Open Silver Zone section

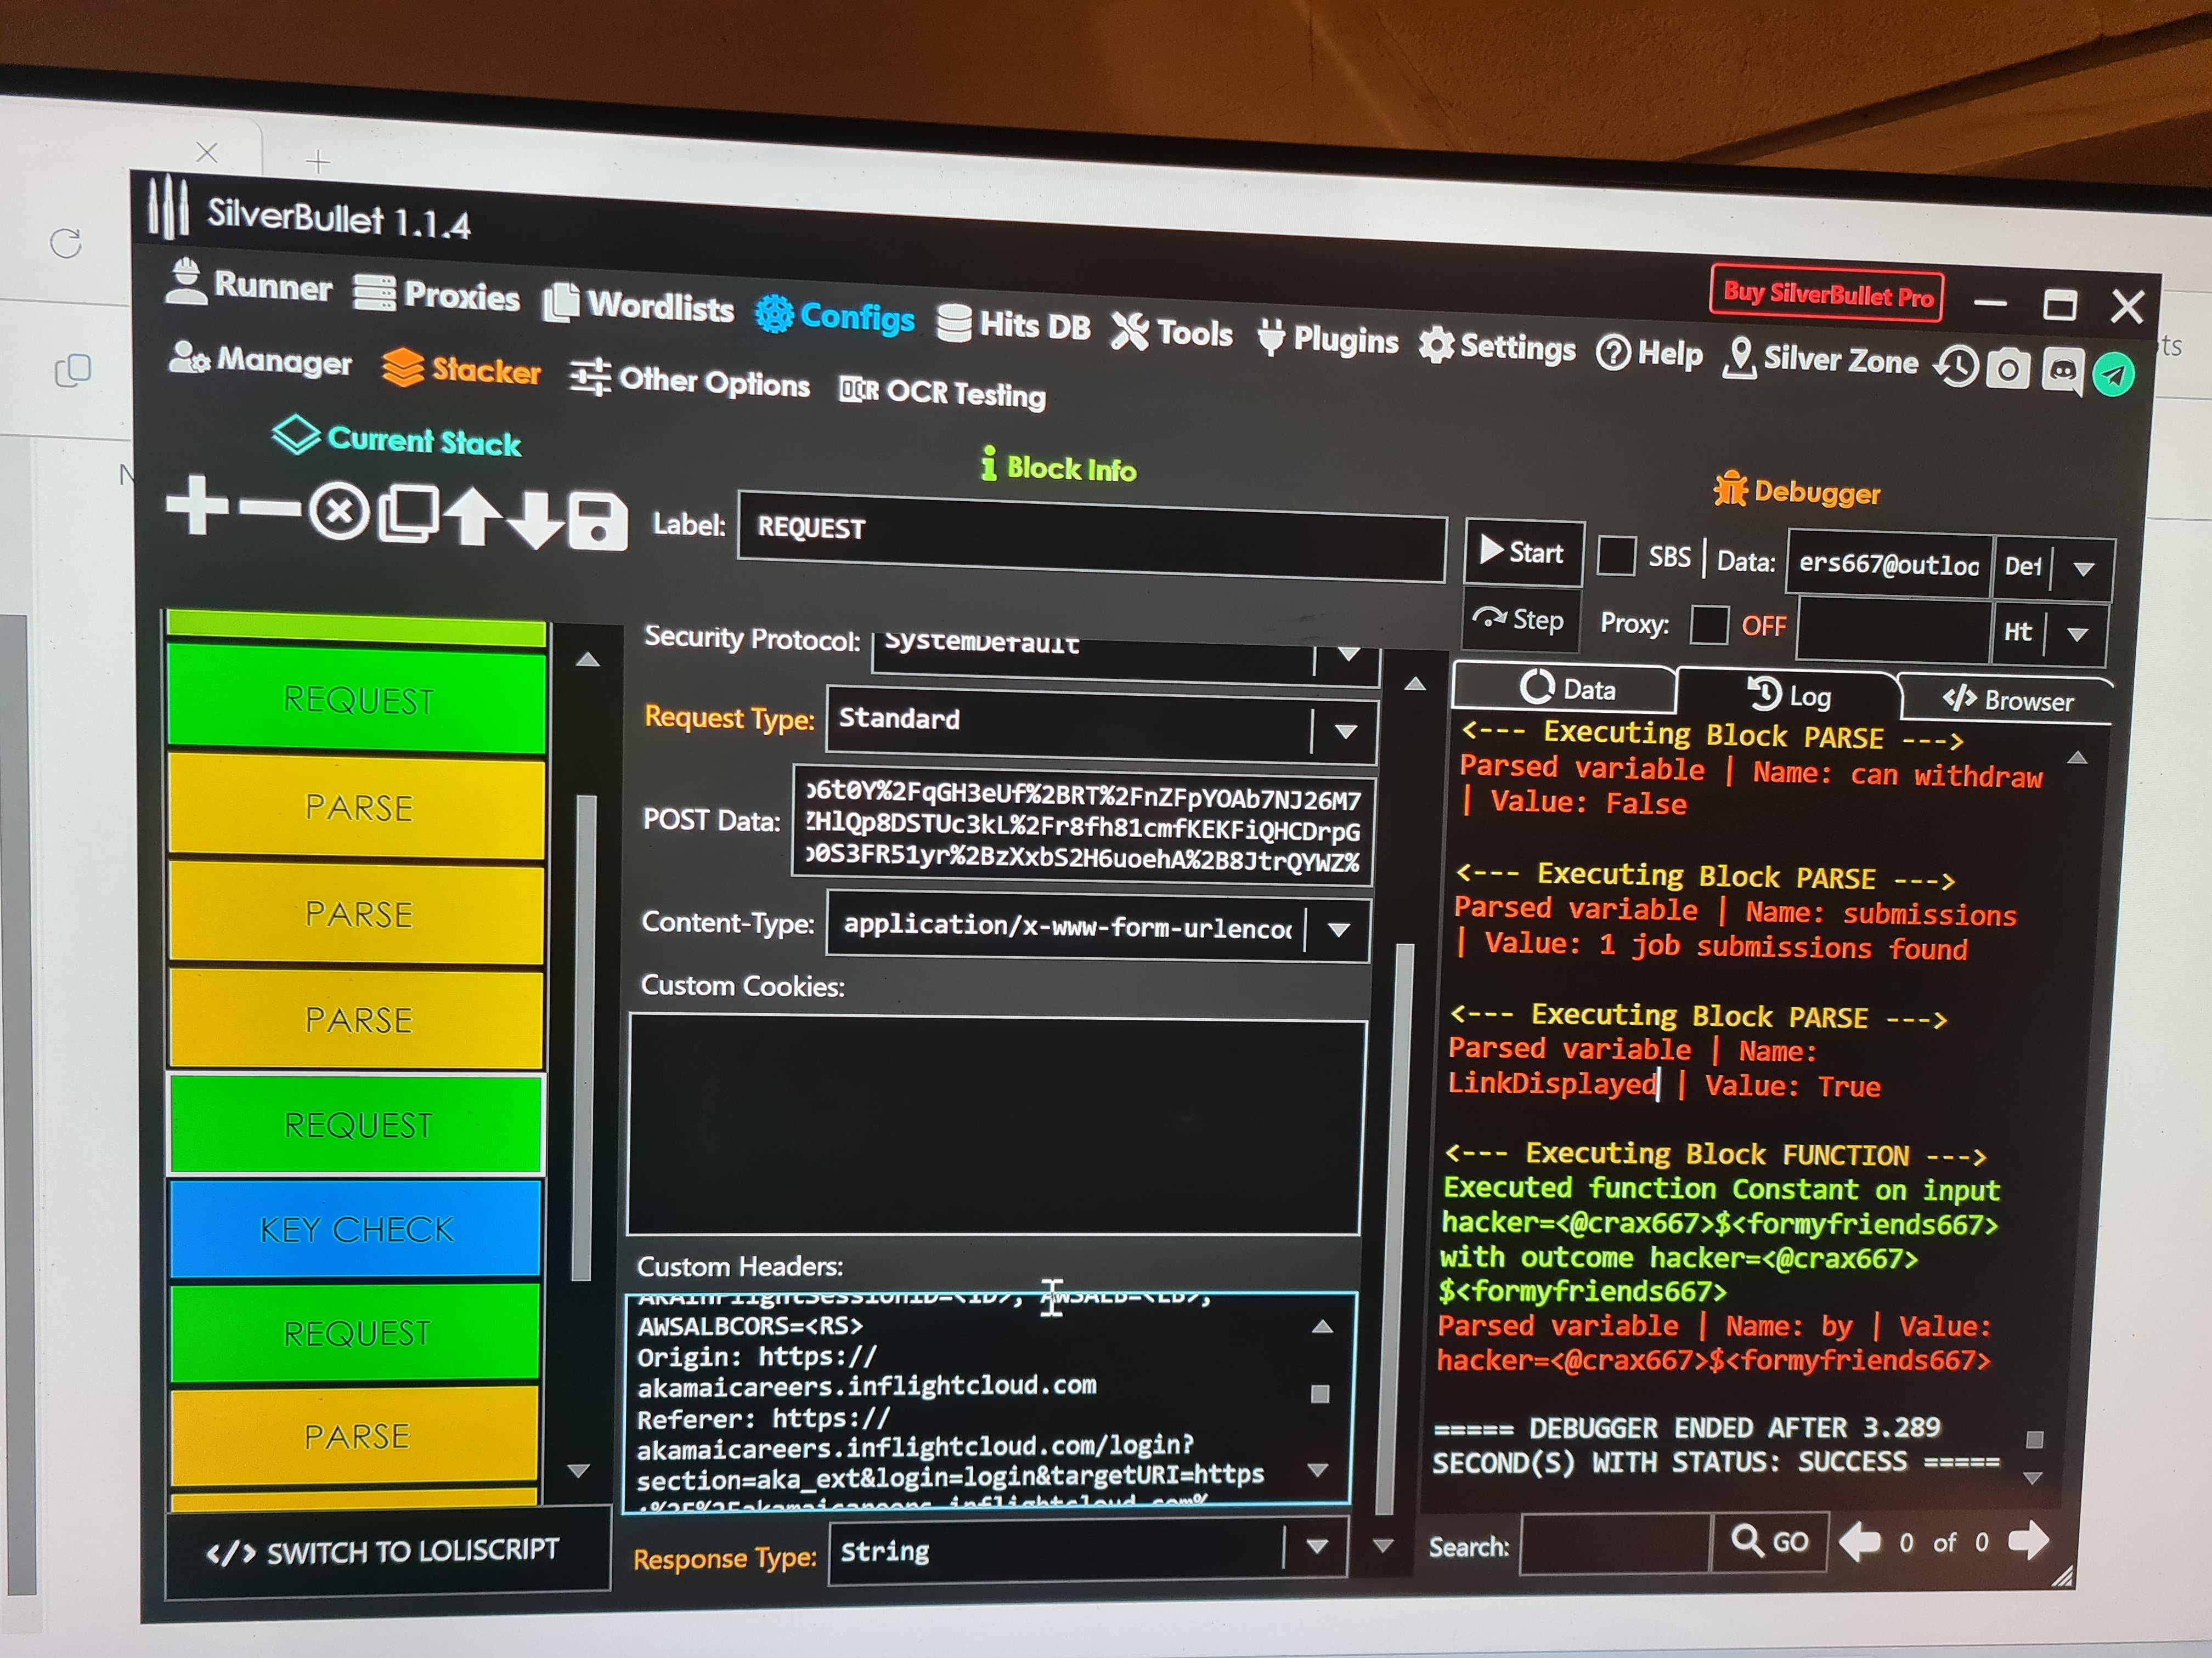pyautogui.click(x=1820, y=359)
